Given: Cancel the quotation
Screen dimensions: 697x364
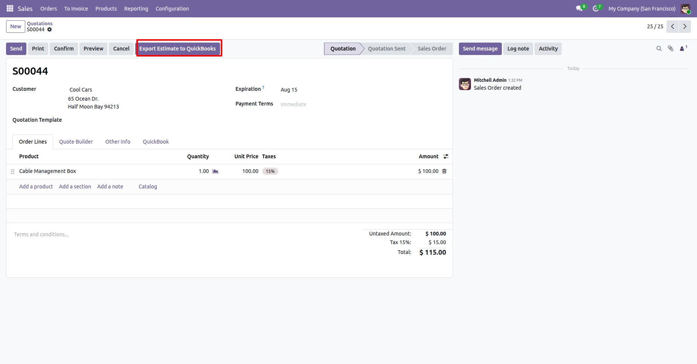Looking at the screenshot, I should [x=121, y=49].
